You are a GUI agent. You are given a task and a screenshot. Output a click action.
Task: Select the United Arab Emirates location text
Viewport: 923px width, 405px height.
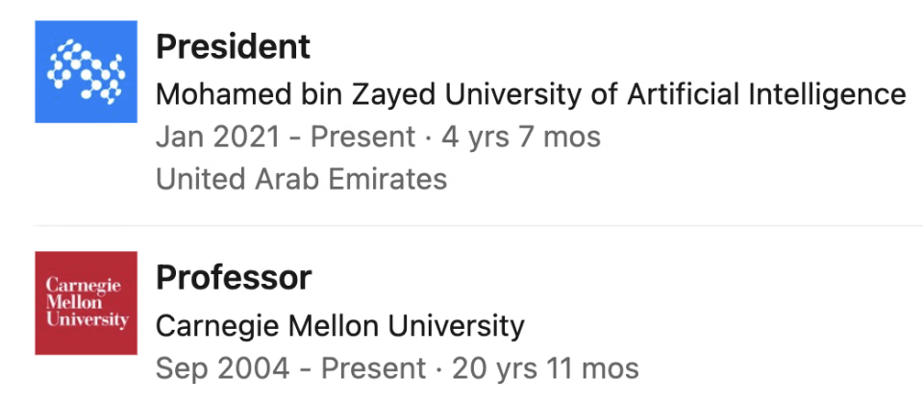pyautogui.click(x=301, y=179)
